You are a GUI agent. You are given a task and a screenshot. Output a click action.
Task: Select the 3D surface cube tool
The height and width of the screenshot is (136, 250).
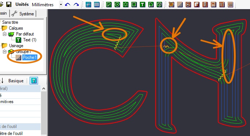159,4
